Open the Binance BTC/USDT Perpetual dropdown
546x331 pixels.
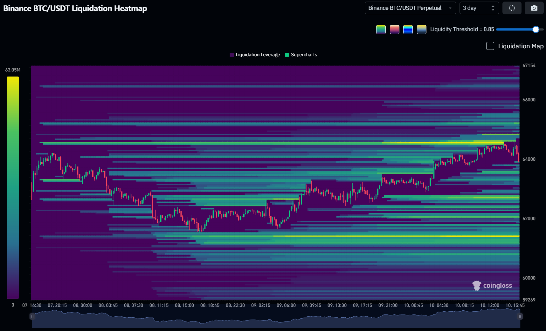pos(410,8)
